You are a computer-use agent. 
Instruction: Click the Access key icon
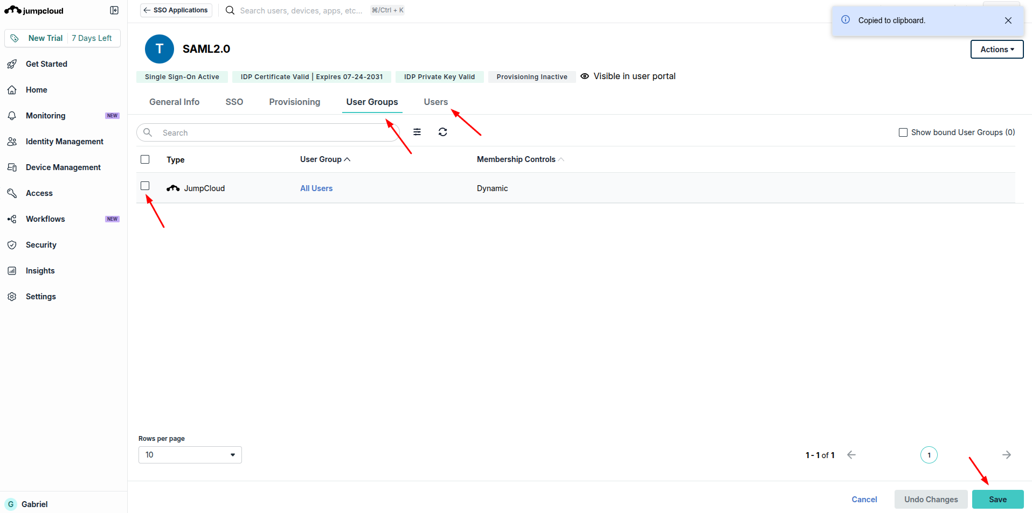click(12, 193)
